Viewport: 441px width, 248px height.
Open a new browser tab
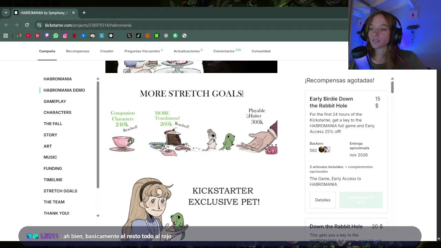(84, 13)
